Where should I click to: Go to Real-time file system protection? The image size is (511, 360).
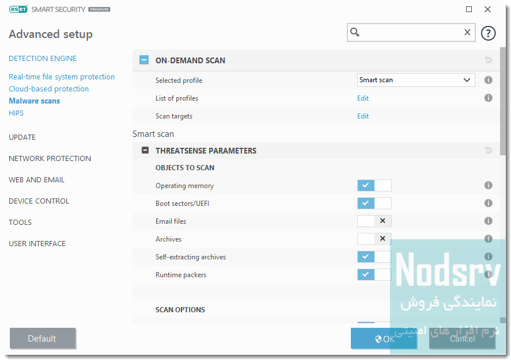(x=62, y=76)
